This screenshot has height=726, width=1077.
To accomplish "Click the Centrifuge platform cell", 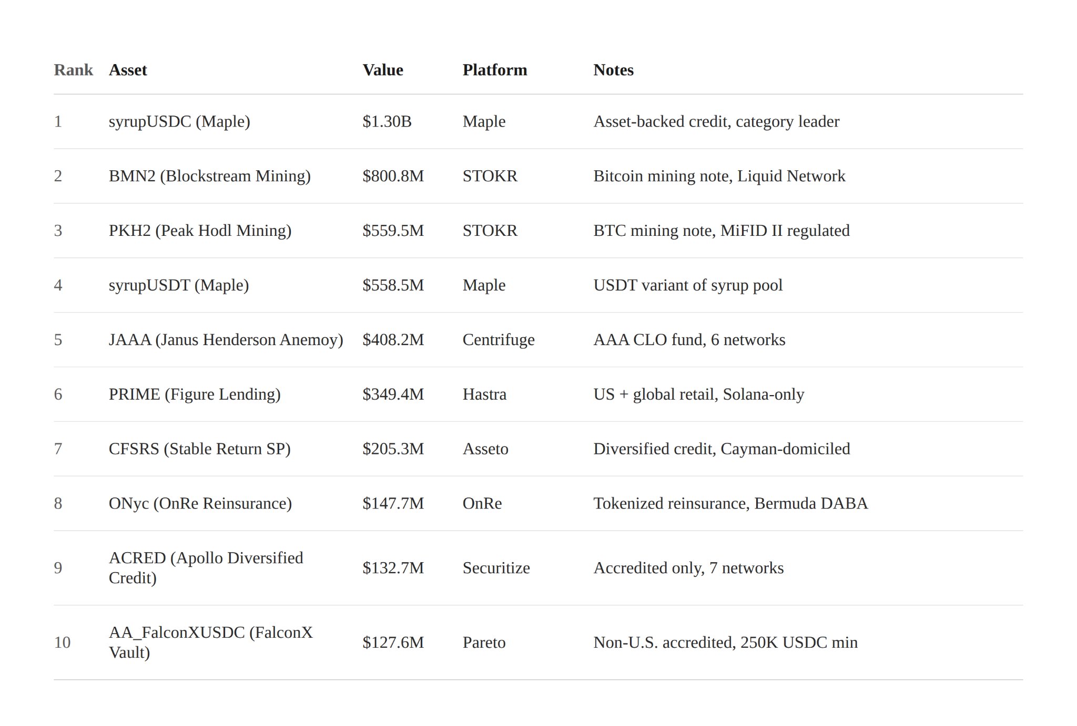I will click(x=498, y=340).
